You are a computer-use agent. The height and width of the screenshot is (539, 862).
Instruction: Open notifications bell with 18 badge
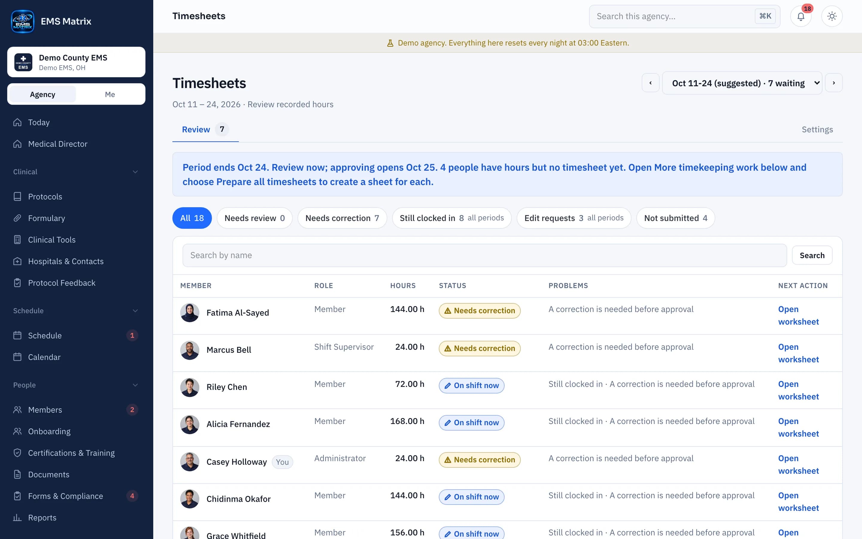click(801, 16)
